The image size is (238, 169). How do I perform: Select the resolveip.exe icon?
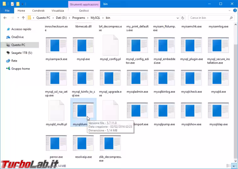[83, 143]
